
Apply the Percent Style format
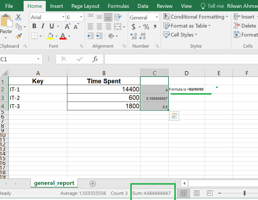click(146, 26)
